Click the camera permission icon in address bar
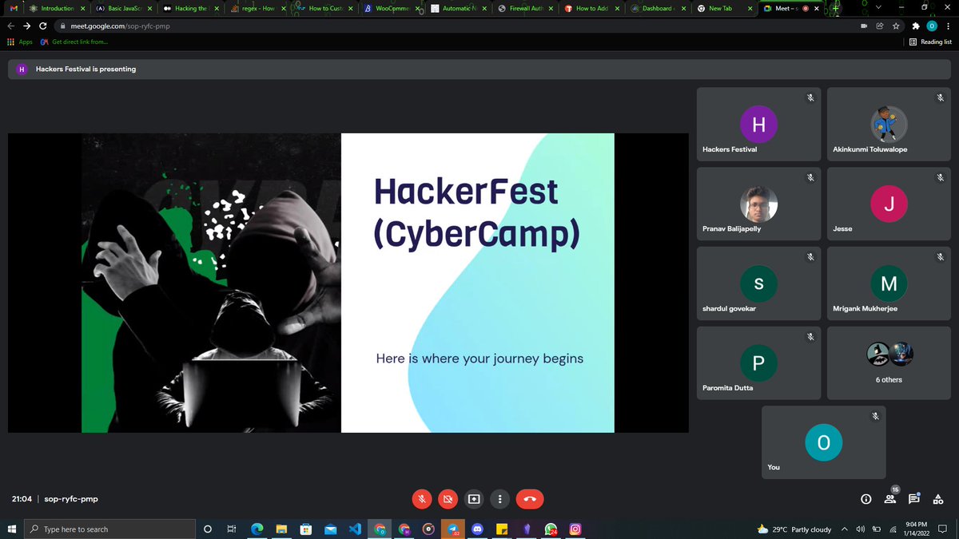Screen dimensions: 959x539 click(x=863, y=26)
